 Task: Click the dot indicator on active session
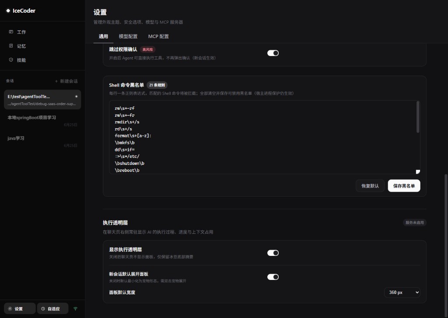click(x=76, y=96)
